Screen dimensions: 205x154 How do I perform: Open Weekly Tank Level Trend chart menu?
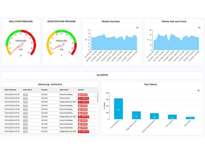point(199,27)
